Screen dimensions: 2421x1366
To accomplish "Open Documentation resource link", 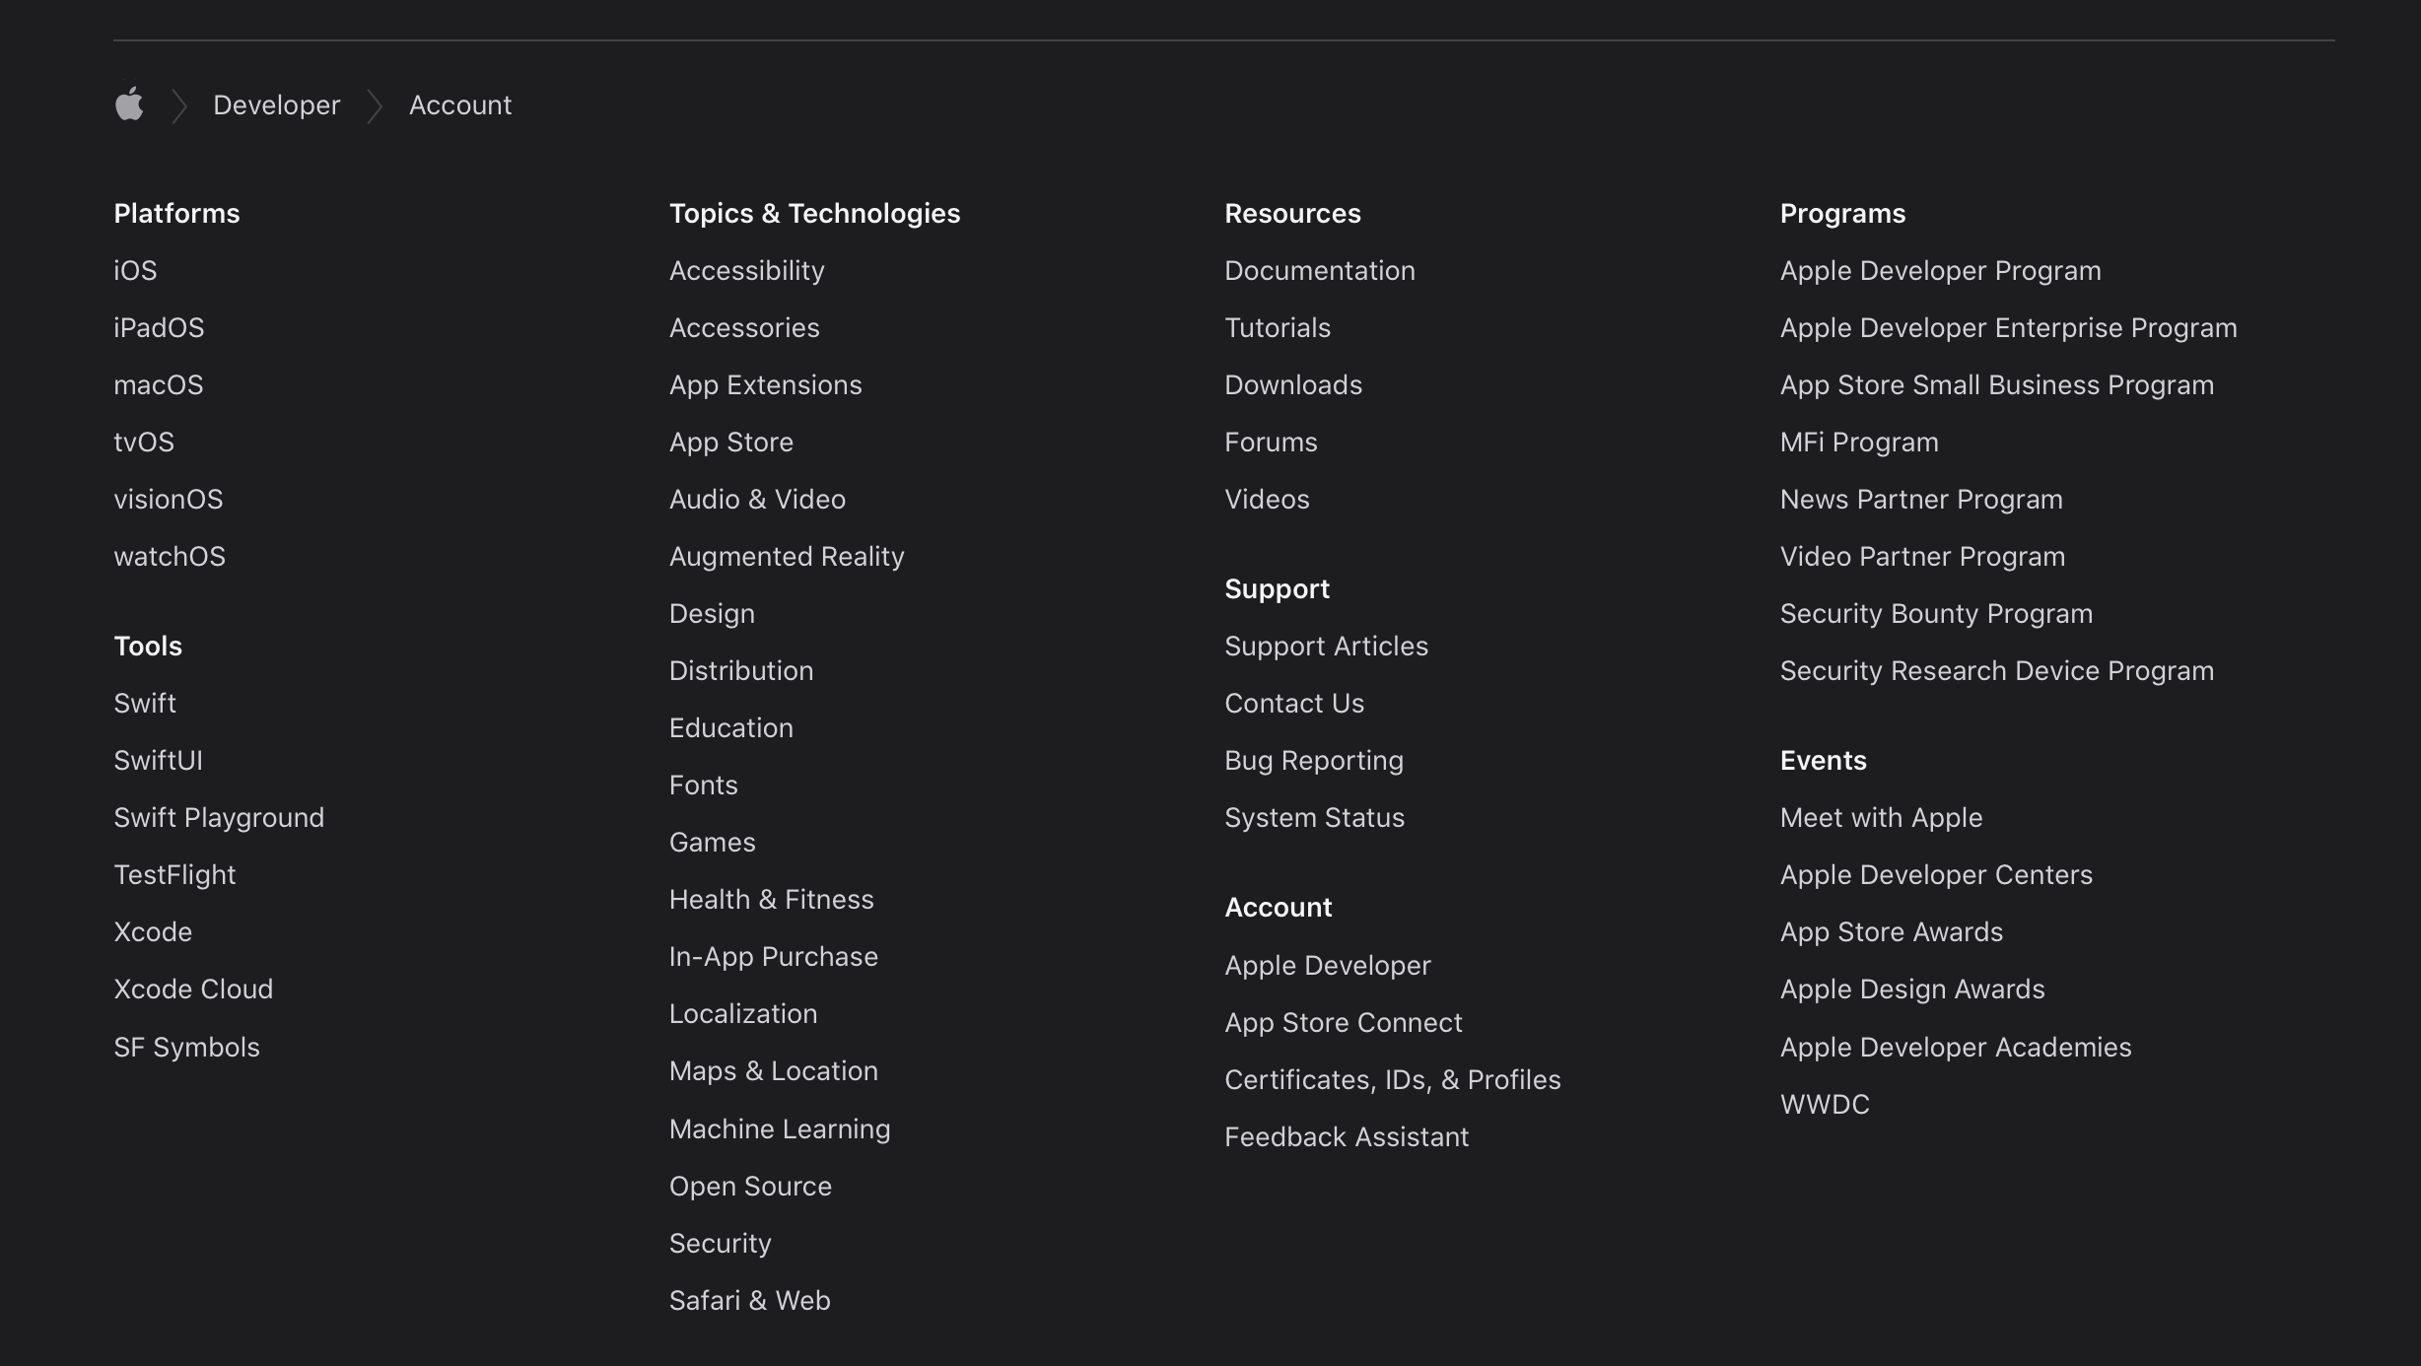I will tap(1320, 270).
